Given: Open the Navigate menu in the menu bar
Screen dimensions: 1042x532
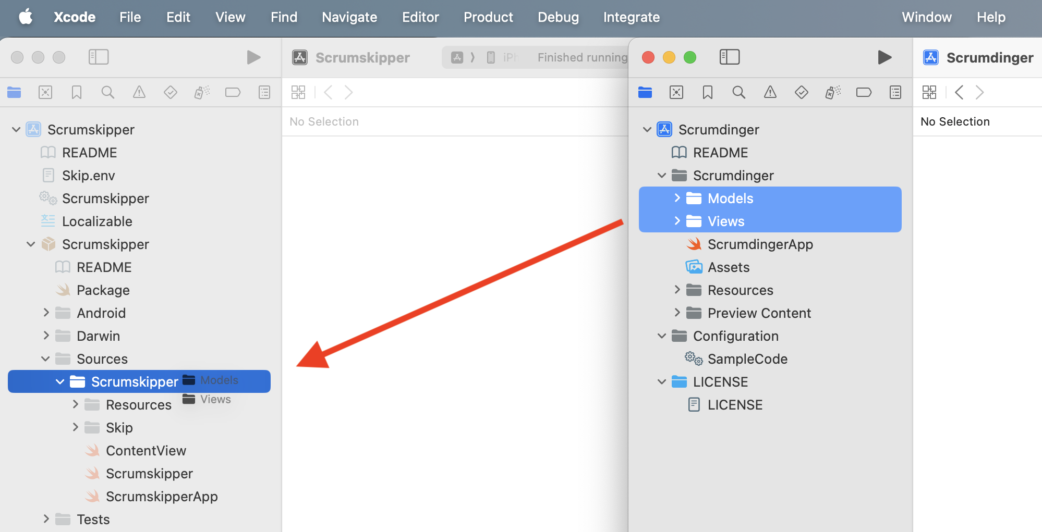Looking at the screenshot, I should [349, 17].
